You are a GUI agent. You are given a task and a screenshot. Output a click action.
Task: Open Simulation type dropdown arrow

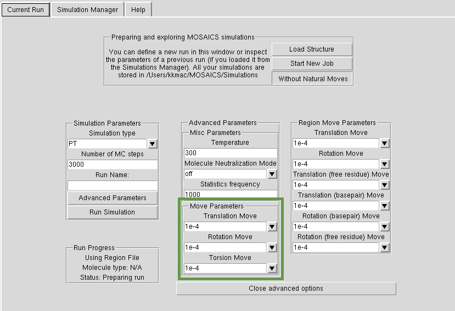(153, 144)
